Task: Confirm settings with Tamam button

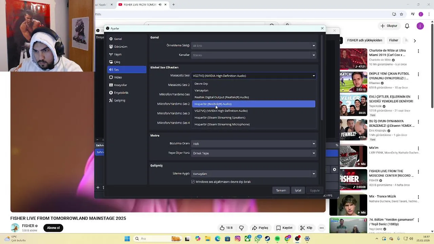Action: coord(281,190)
